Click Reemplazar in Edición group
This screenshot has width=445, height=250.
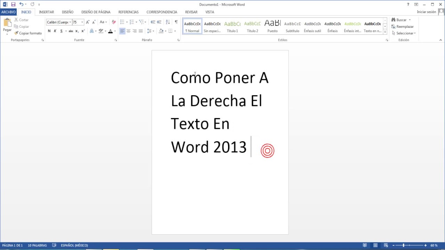(403, 27)
